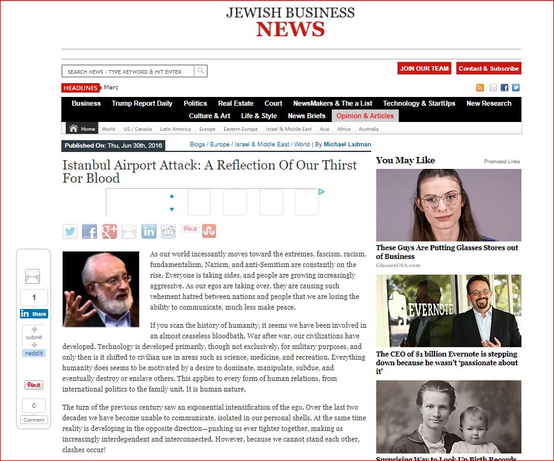Click the StumbleUpon share icon
Image resolution: width=554 pixels, height=461 pixels.
(209, 231)
